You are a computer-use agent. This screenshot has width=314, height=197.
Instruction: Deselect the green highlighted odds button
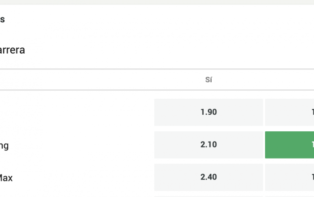pyautogui.click(x=290, y=145)
